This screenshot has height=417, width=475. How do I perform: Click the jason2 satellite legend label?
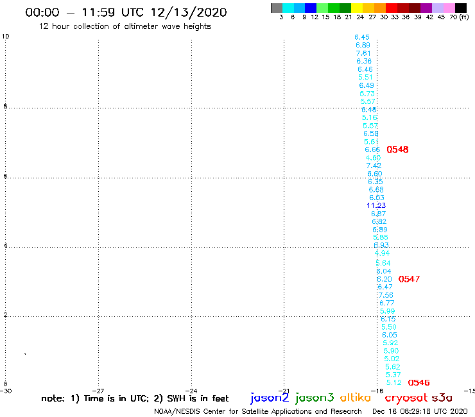270,398
